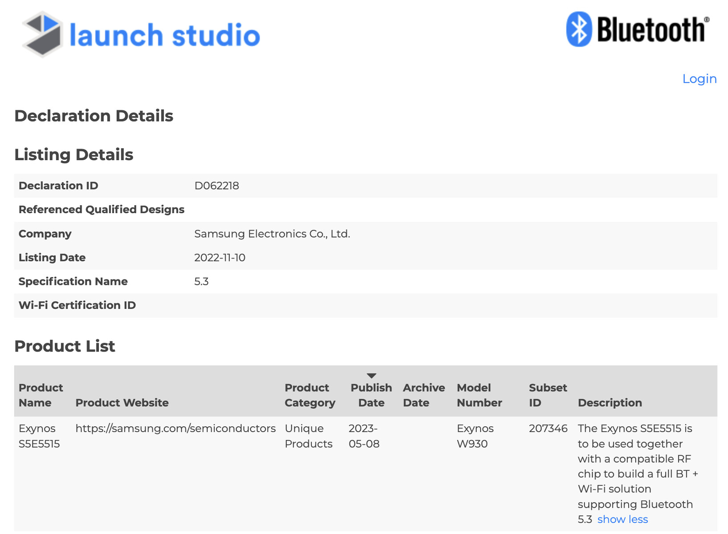
Task: Click the Declaration Details heading
Action: 94,116
